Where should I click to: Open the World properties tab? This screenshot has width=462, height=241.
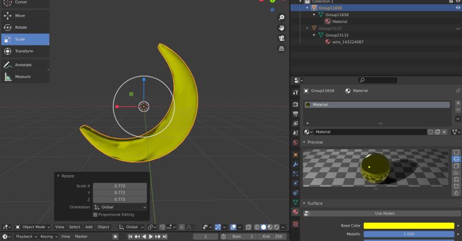(x=296, y=142)
